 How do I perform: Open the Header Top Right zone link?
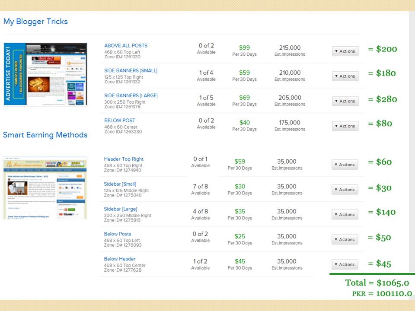pyautogui.click(x=124, y=159)
